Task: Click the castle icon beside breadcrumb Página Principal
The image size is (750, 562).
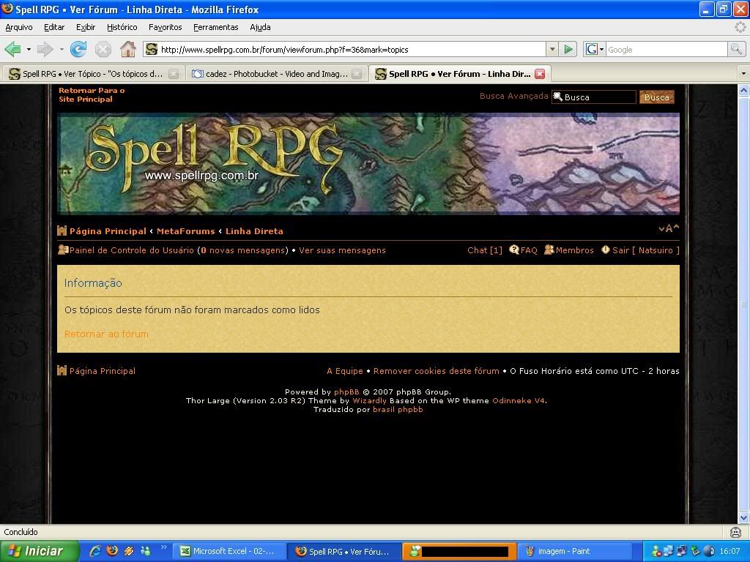Action: click(x=62, y=231)
